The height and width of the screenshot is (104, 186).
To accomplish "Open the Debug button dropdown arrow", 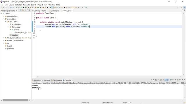I will coord(19,8).
